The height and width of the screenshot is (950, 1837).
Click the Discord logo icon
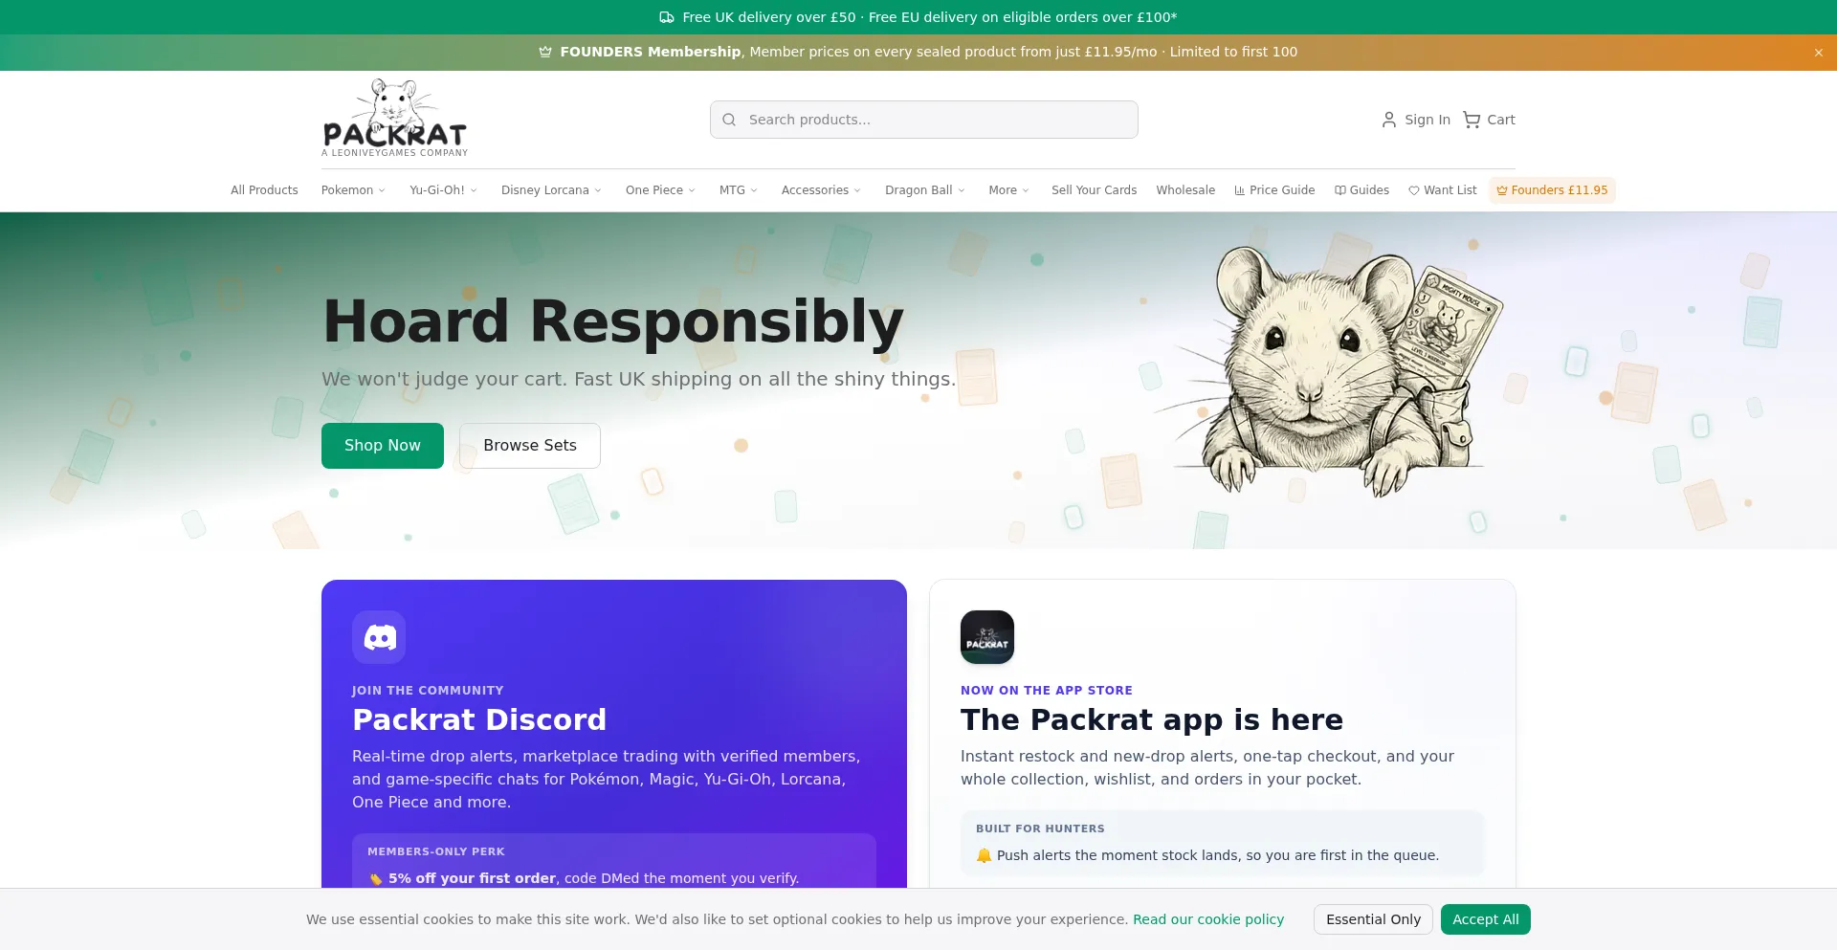(x=379, y=637)
